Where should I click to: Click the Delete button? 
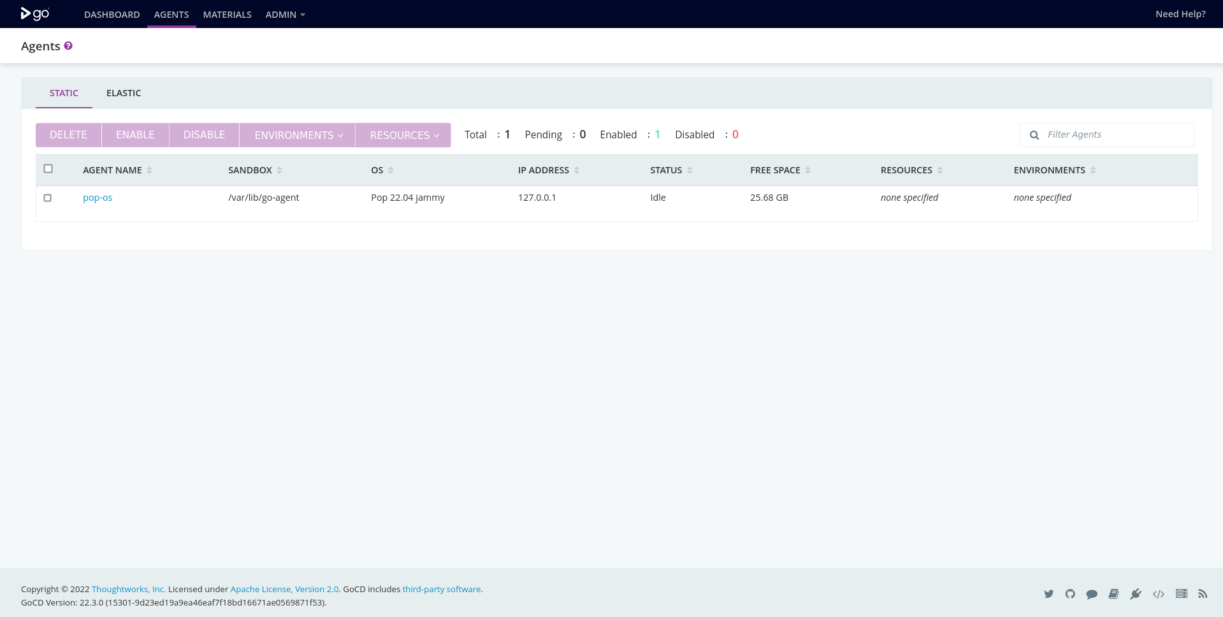tap(68, 135)
